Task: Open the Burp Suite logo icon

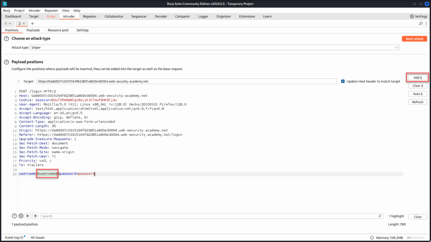Action: click(5, 3)
